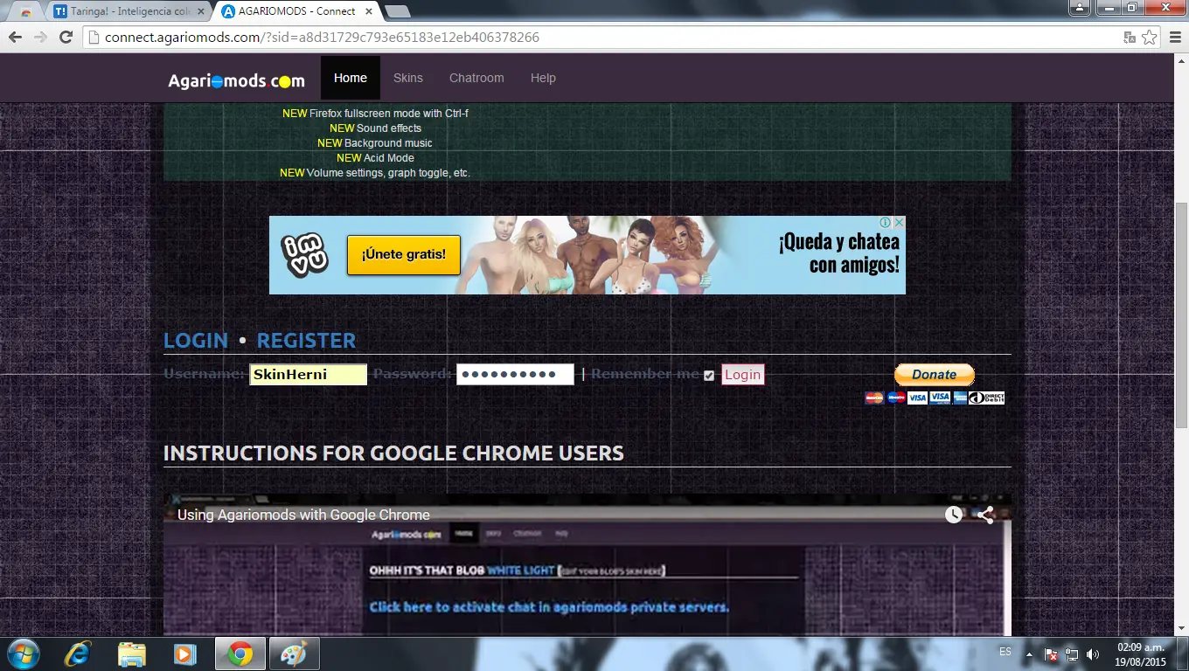The image size is (1189, 671).
Task: Open Windows Media Player from the taskbar
Action: [184, 654]
